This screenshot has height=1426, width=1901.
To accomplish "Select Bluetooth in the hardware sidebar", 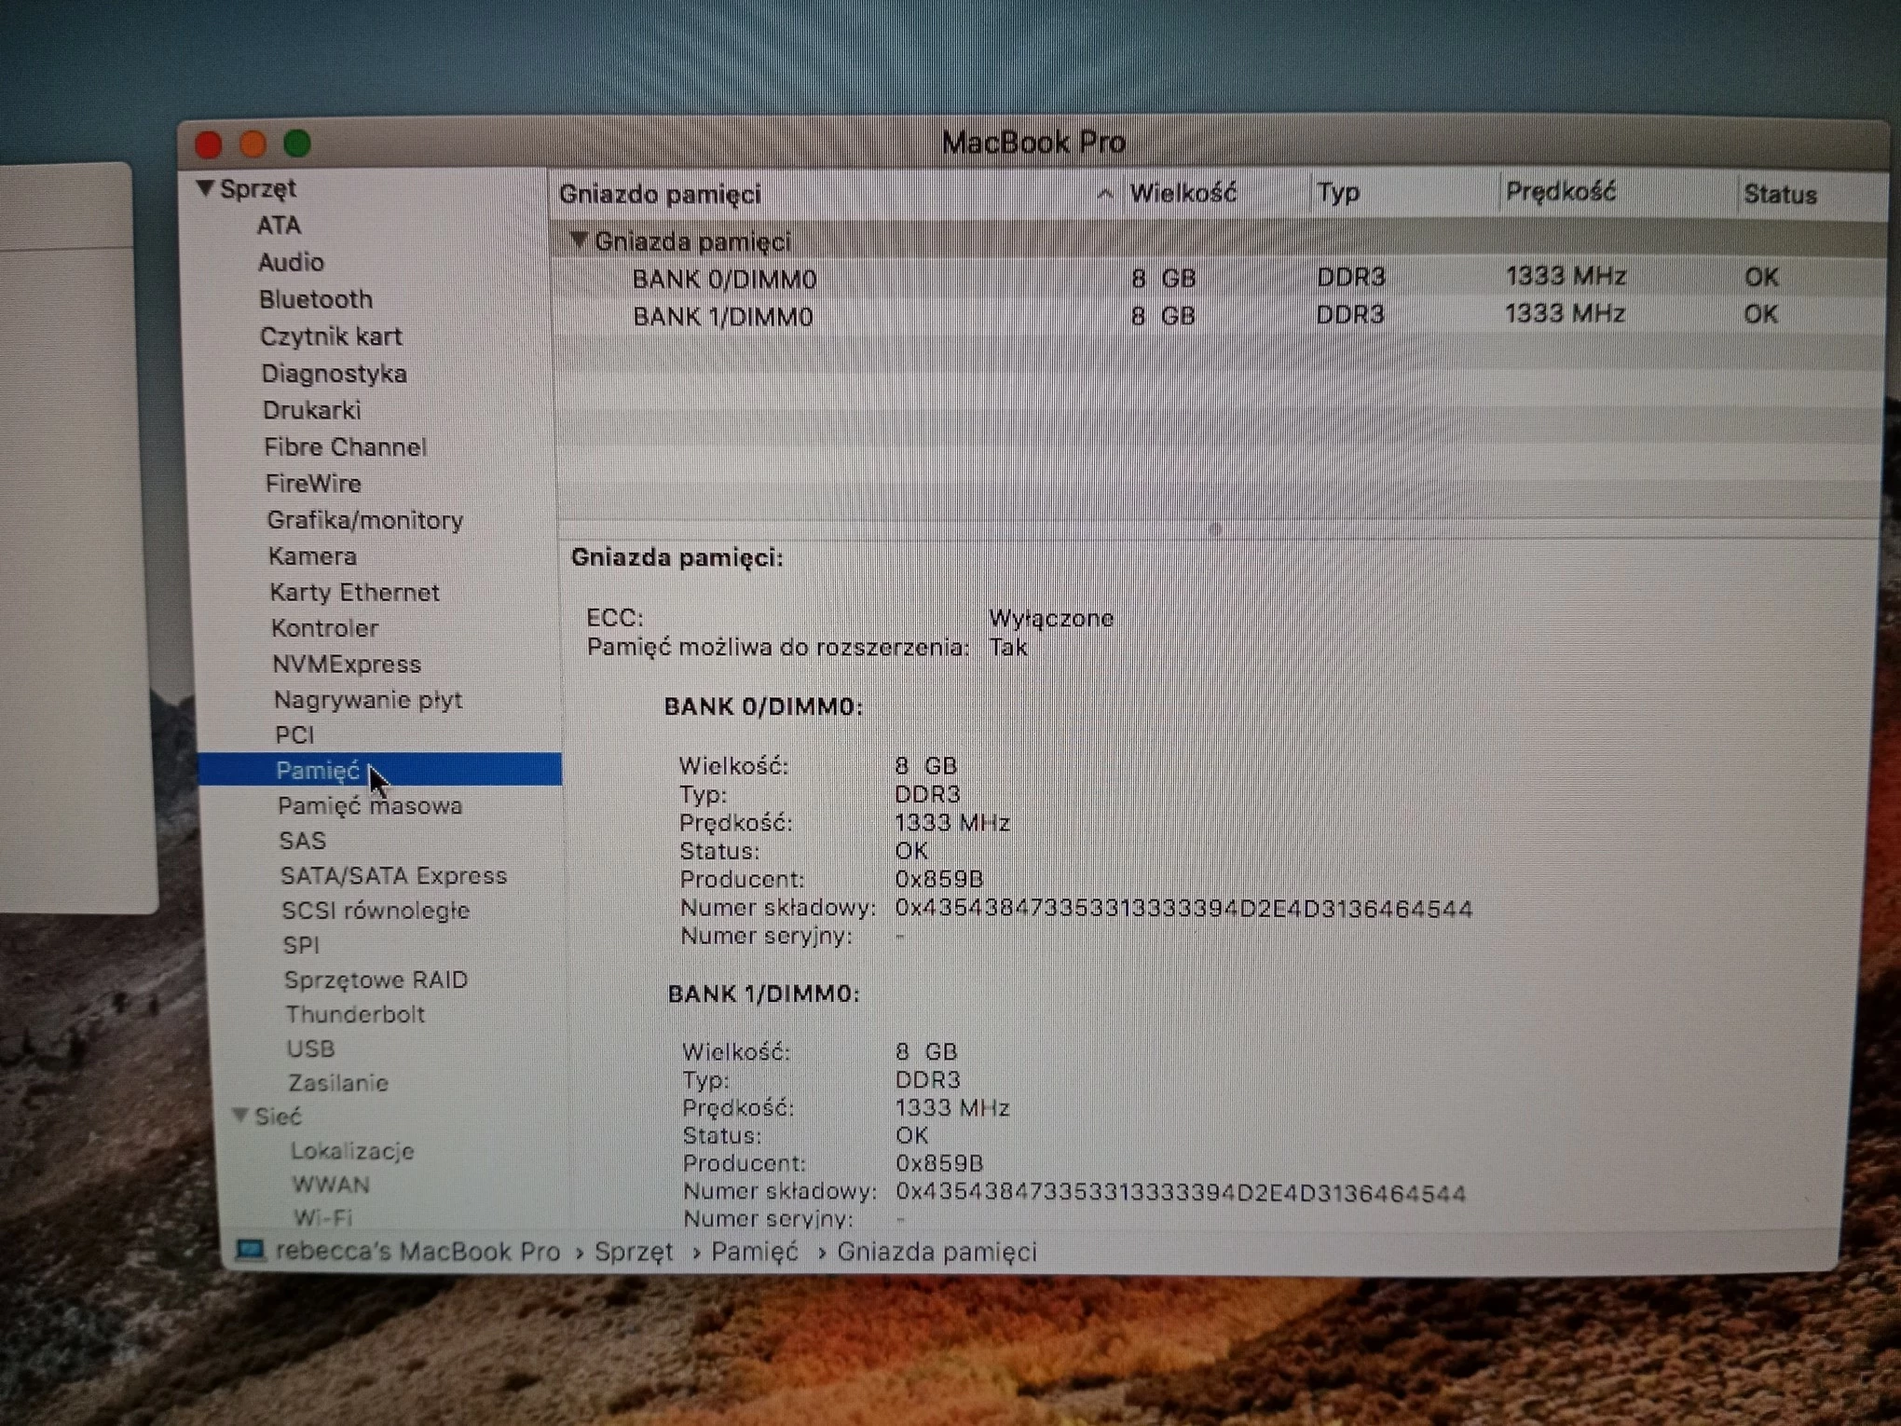I will (x=317, y=299).
